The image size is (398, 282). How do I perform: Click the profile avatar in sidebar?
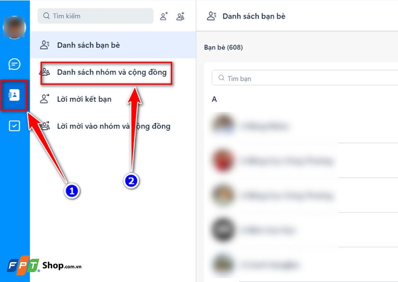pyautogui.click(x=14, y=27)
